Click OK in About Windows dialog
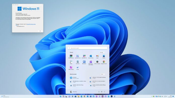 coord(40,31)
